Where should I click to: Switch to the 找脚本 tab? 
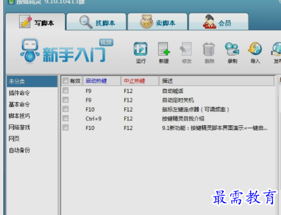pyautogui.click(x=96, y=22)
